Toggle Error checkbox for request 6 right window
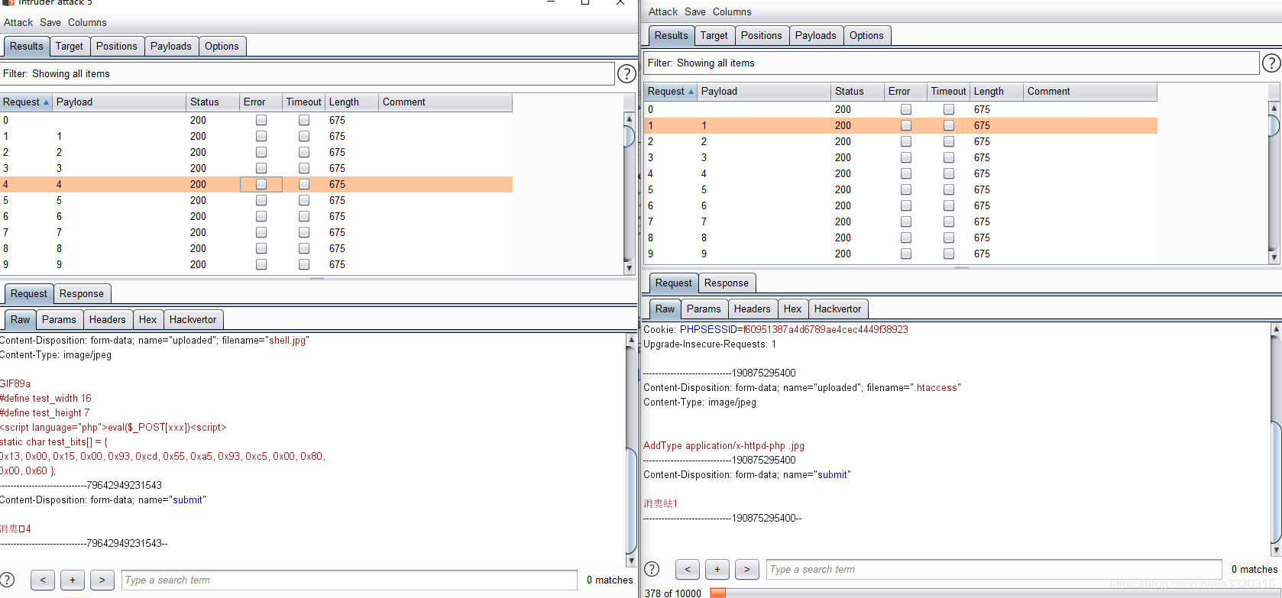 pyautogui.click(x=906, y=205)
